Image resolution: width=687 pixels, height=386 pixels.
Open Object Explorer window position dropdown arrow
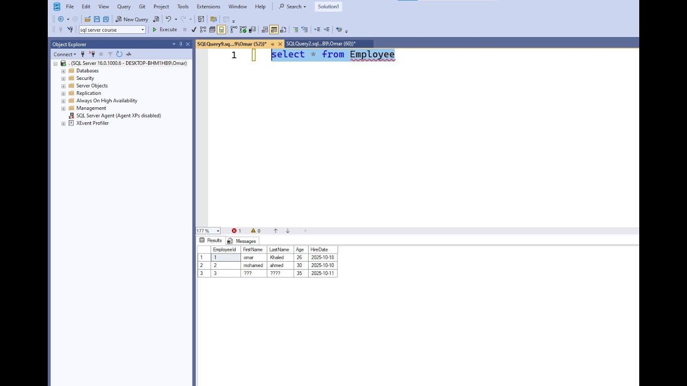tap(174, 44)
